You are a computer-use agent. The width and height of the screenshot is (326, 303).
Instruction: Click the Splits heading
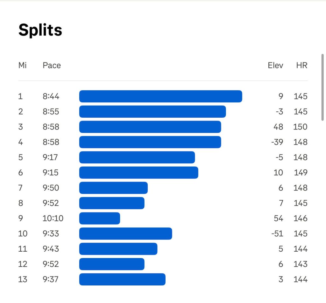pyautogui.click(x=40, y=30)
